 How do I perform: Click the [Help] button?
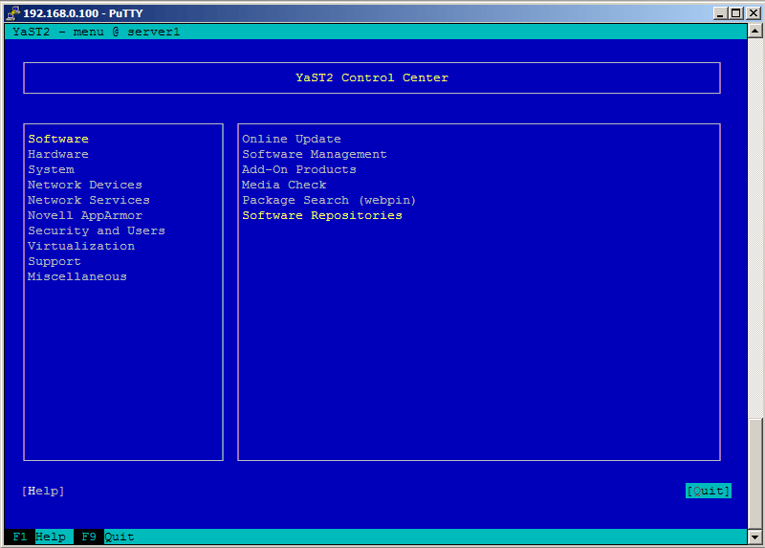point(43,491)
